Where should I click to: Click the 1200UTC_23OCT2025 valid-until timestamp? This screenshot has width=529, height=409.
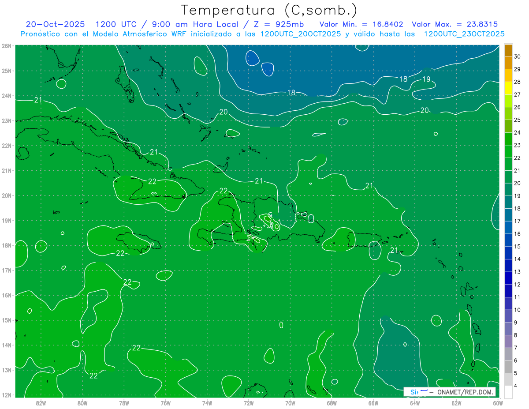464,34
